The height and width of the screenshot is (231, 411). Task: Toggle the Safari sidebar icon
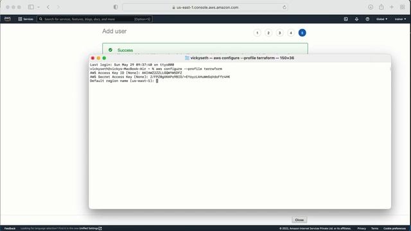[x=31, y=7]
